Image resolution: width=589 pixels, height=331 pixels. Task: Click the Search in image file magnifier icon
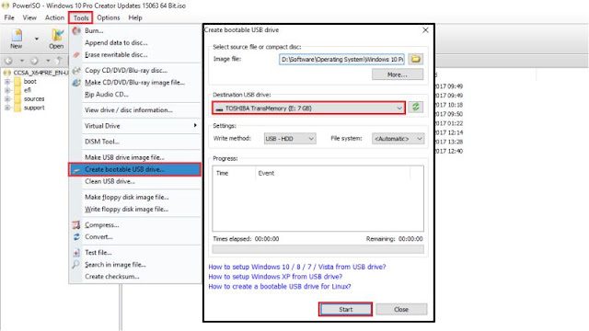[x=75, y=265]
